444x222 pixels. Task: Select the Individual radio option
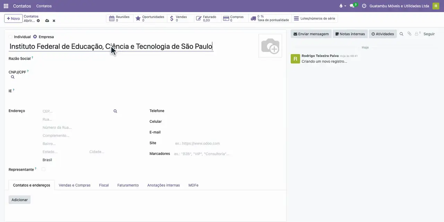(10, 37)
